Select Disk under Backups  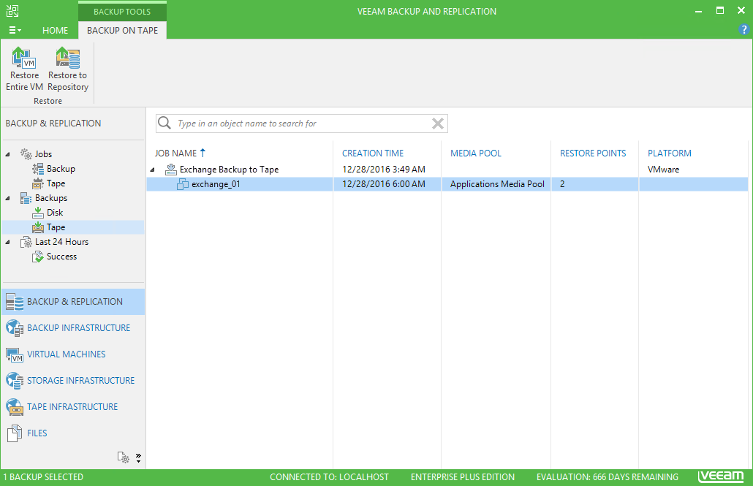tap(55, 212)
